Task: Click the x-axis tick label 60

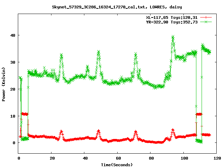Action: pyautogui.click(x=118, y=158)
